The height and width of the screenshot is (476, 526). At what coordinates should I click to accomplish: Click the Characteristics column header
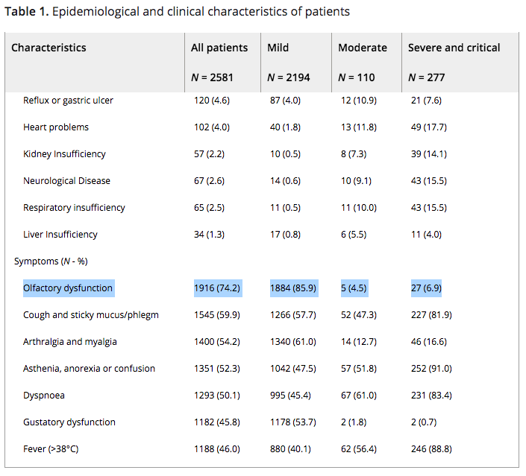48,48
